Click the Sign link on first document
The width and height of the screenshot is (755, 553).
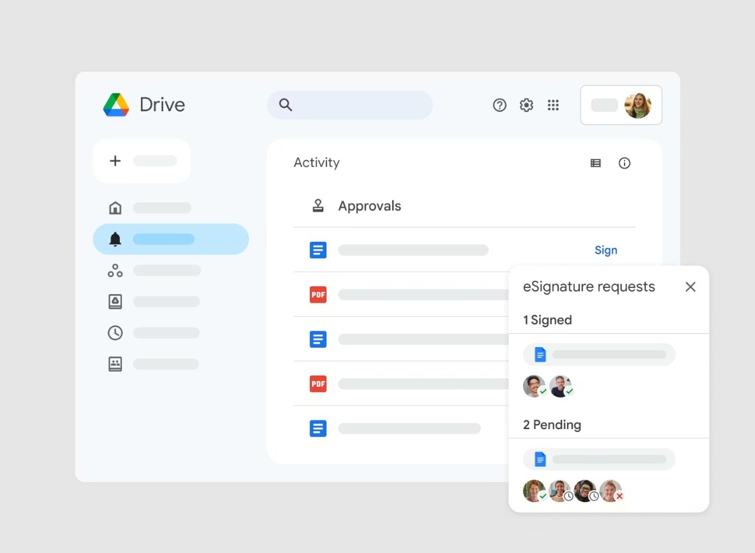[605, 250]
